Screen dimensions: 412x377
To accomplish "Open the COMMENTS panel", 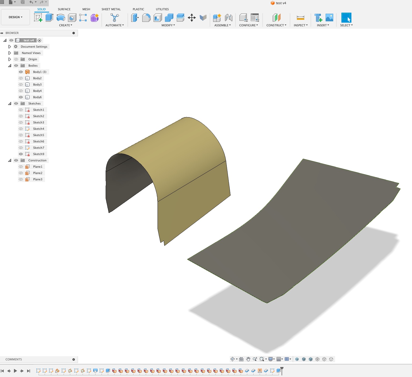I will point(13,359).
